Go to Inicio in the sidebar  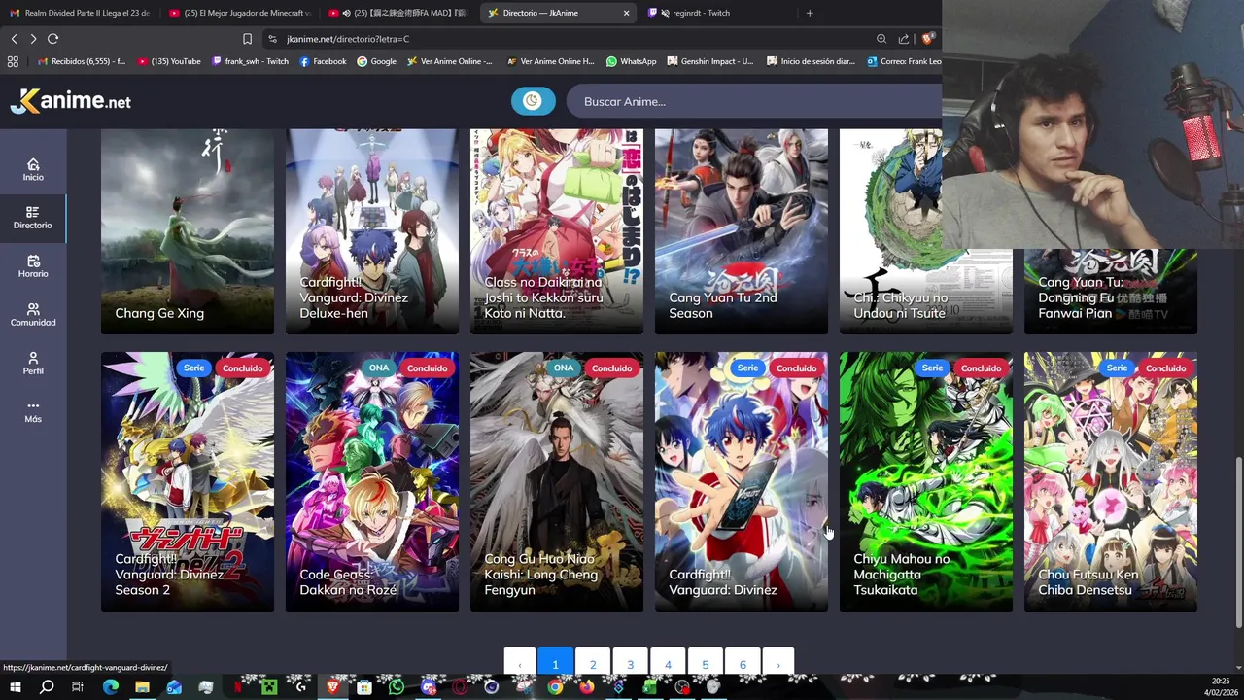coord(33,170)
